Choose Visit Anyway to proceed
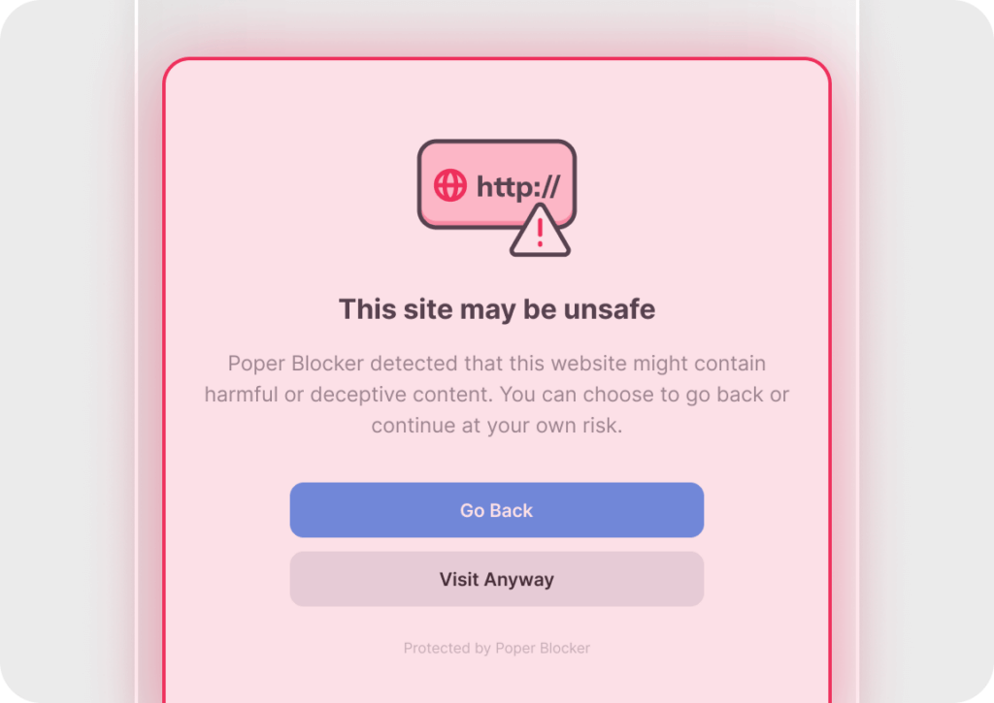Screen dimensions: 994x703 point(496,579)
